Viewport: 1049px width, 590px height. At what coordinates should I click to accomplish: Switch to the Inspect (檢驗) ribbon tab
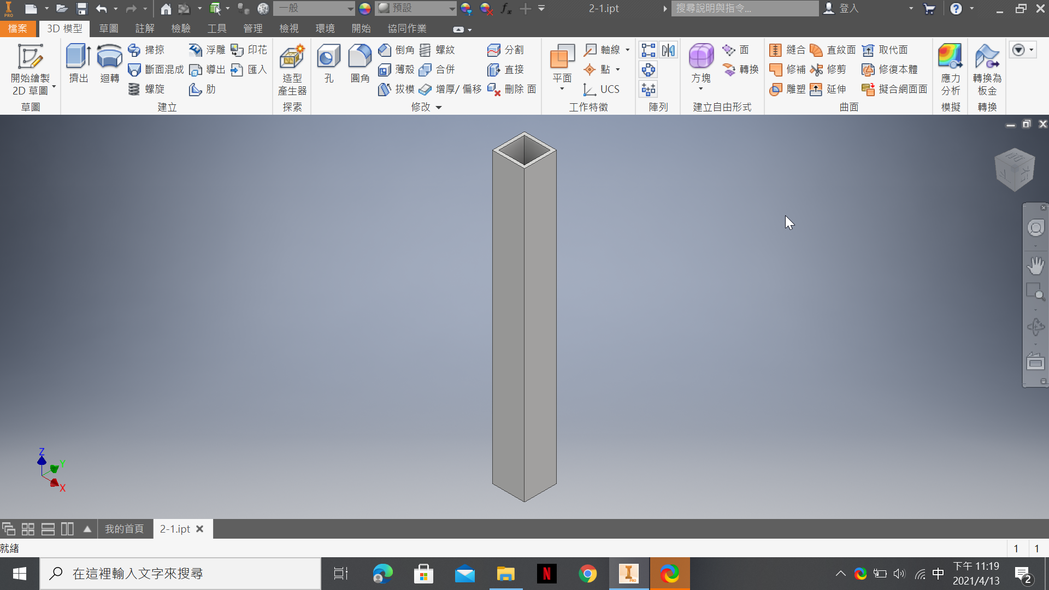pos(181,28)
